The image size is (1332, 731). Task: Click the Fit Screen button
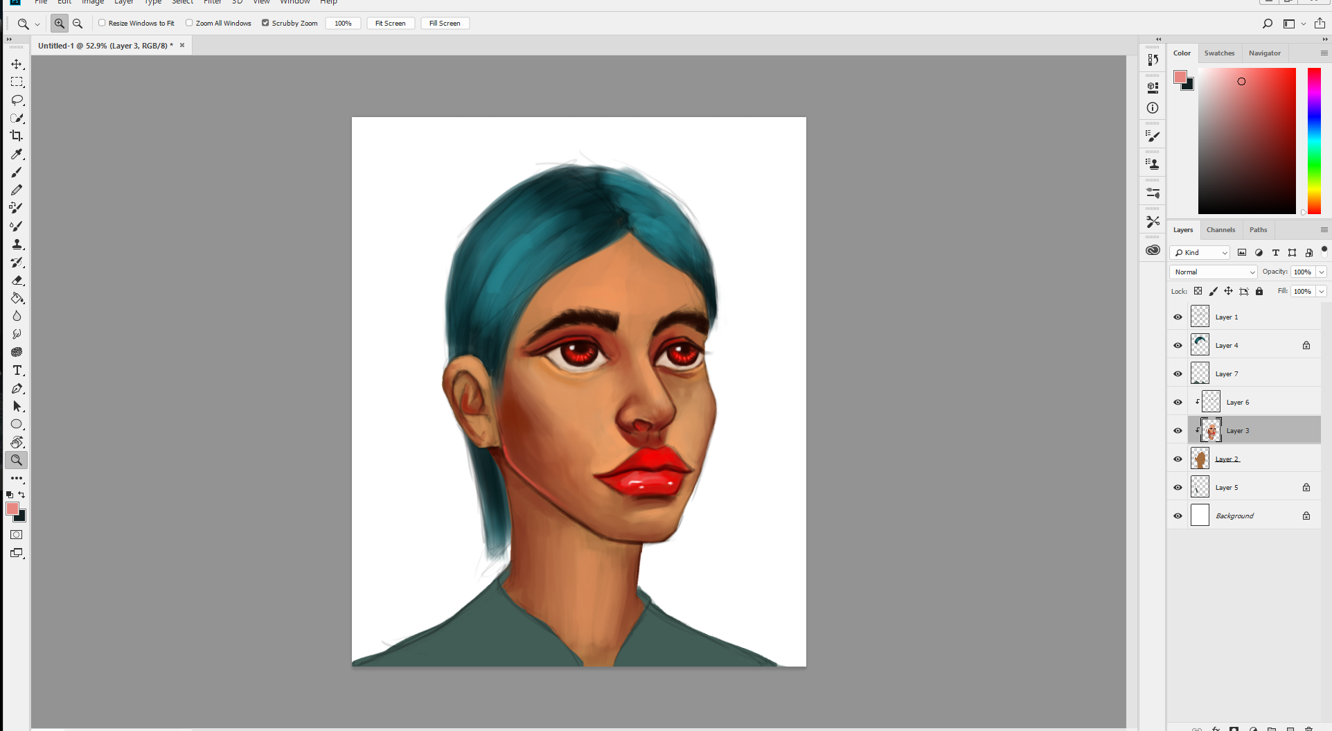[390, 24]
